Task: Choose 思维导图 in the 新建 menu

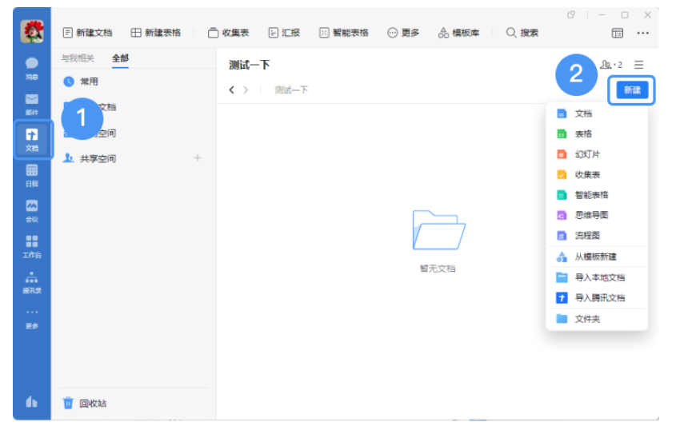Action: click(591, 215)
